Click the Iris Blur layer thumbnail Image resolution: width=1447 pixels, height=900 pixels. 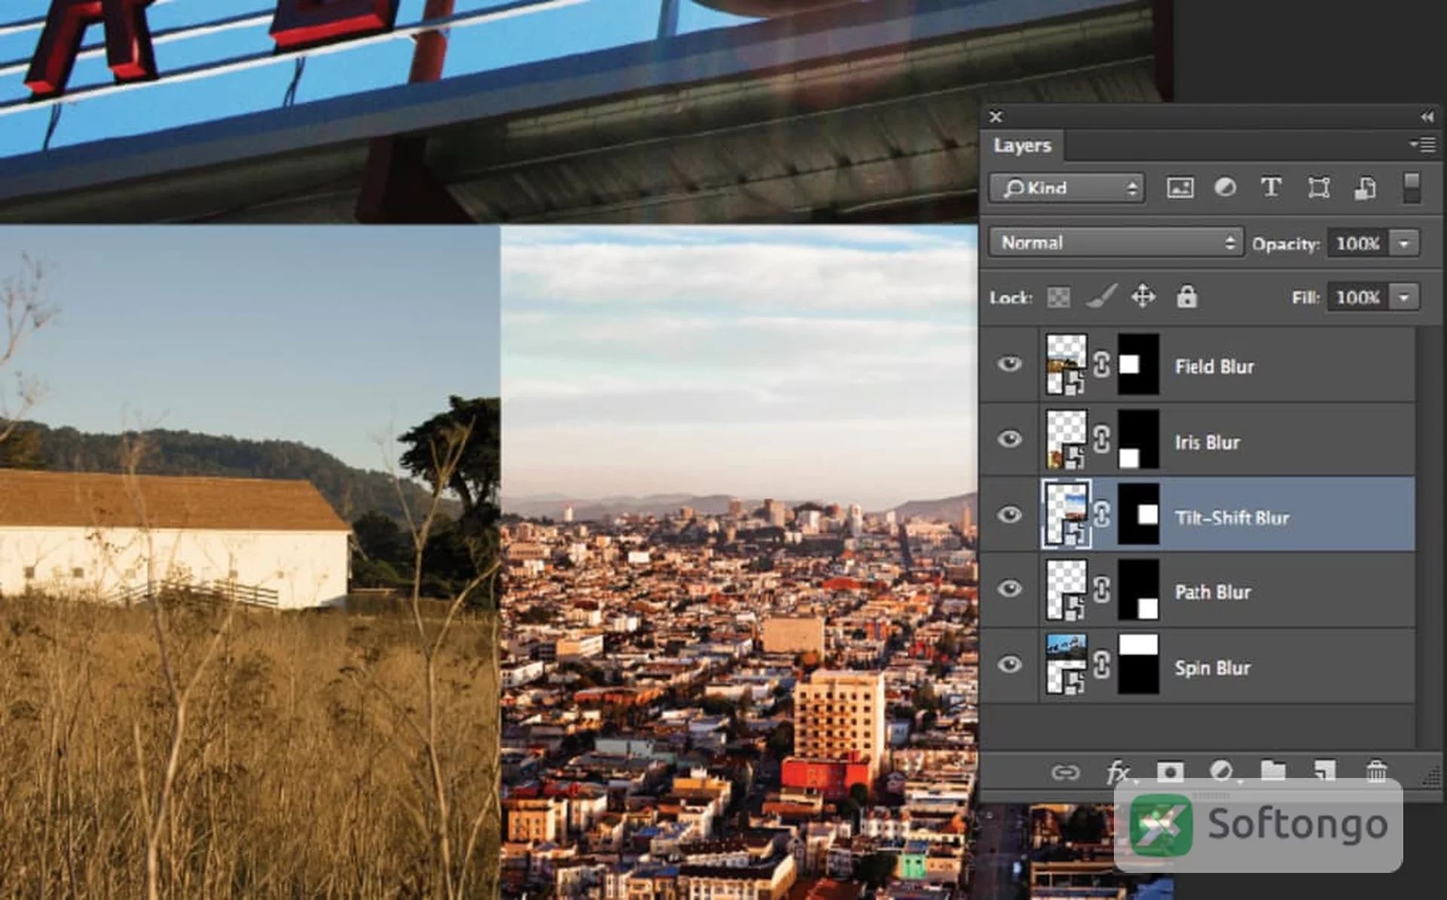point(1066,439)
